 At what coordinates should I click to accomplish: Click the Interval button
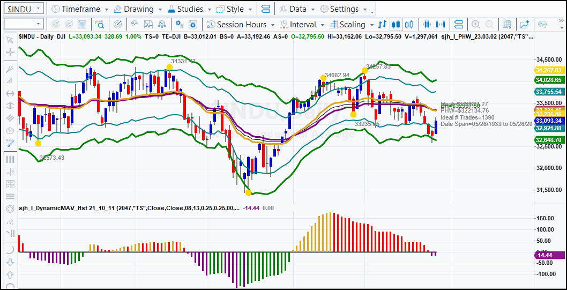[299, 25]
